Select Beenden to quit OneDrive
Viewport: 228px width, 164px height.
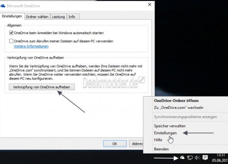(x=161, y=149)
